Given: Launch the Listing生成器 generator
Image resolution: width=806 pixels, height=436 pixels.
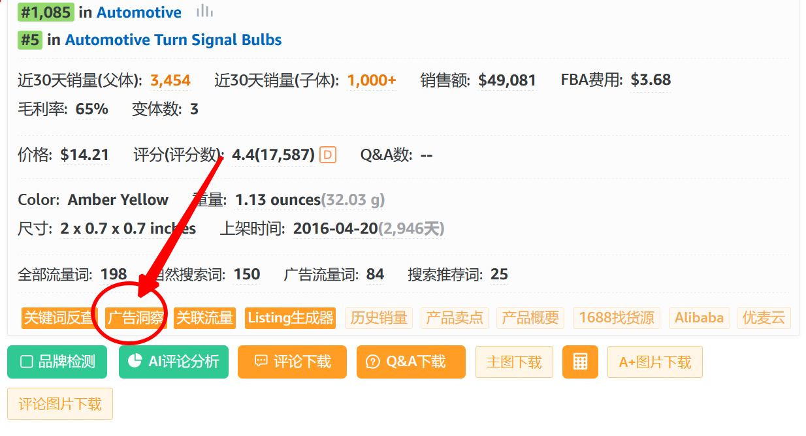Looking at the screenshot, I should [x=291, y=318].
